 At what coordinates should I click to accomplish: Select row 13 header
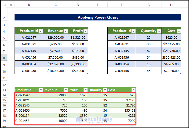4,90
